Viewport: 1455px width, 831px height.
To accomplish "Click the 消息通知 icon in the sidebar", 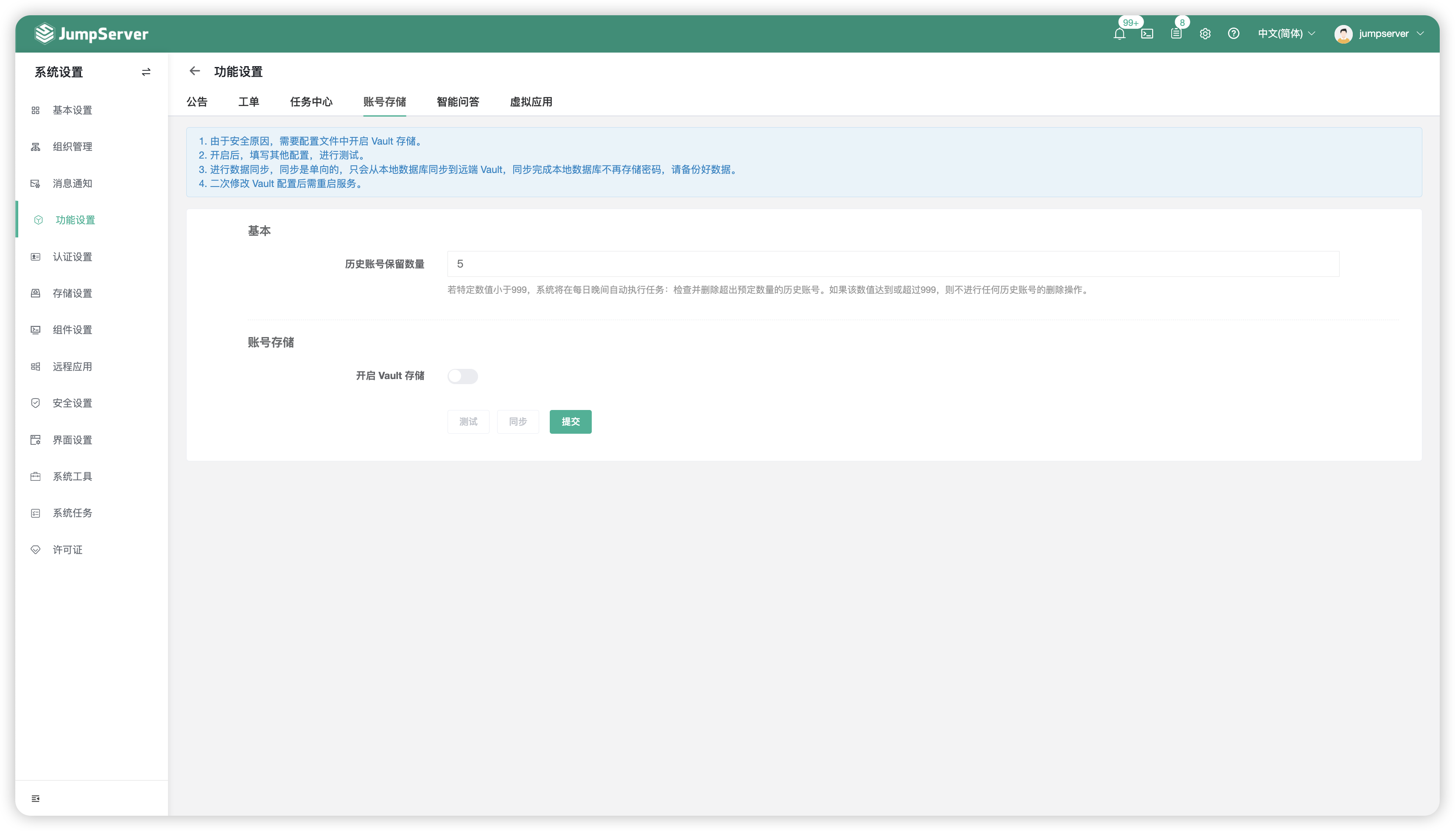I will pyautogui.click(x=35, y=183).
